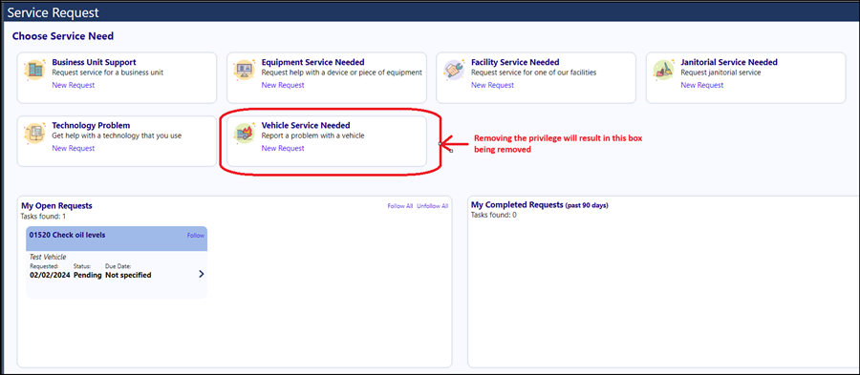Select the Technology Problem title
This screenshot has height=375, width=860.
(x=91, y=125)
